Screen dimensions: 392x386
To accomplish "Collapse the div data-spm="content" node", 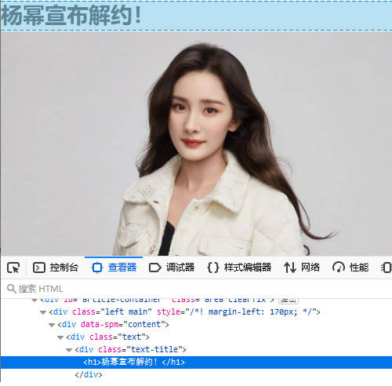I will pyautogui.click(x=52, y=325).
